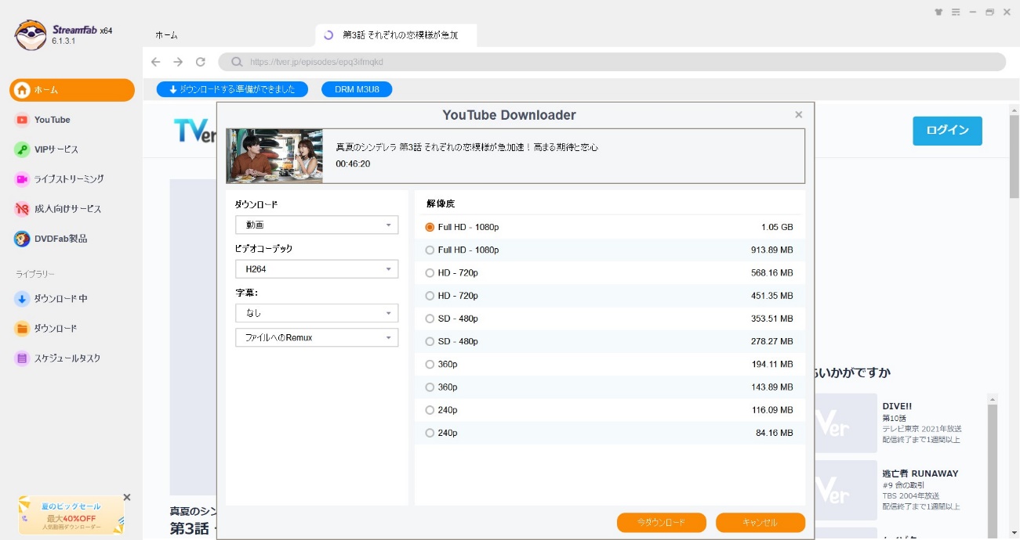Click the 00:46:20 duration text
This screenshot has width=1020, height=540.
(x=353, y=164)
